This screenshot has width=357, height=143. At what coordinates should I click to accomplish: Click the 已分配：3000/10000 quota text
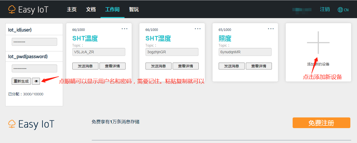(26, 94)
